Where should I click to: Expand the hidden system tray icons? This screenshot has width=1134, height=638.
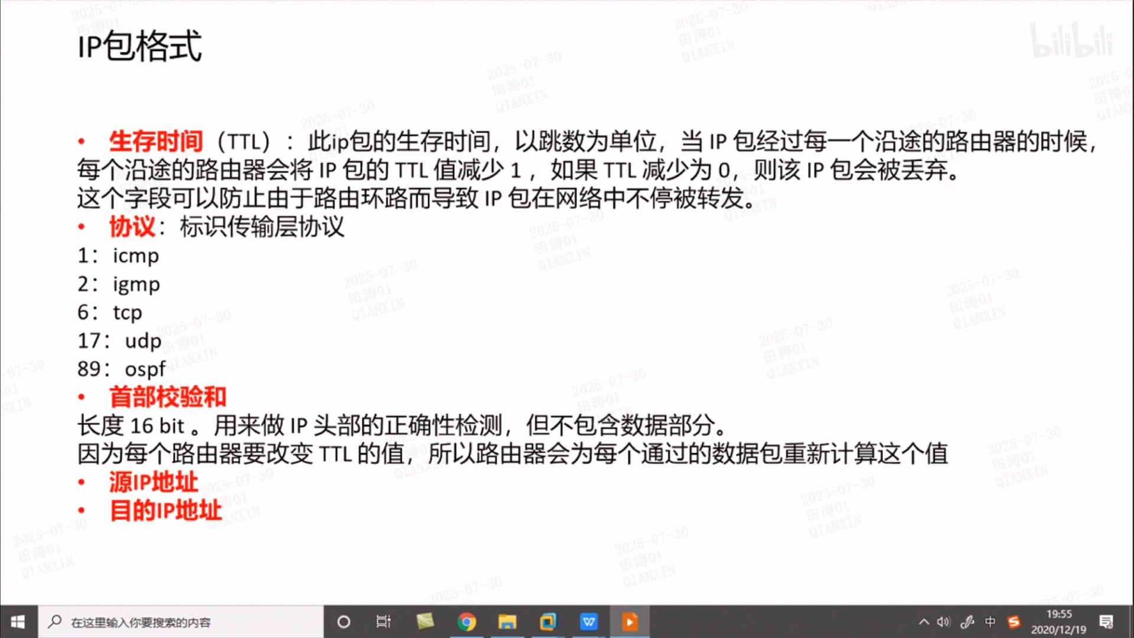924,622
